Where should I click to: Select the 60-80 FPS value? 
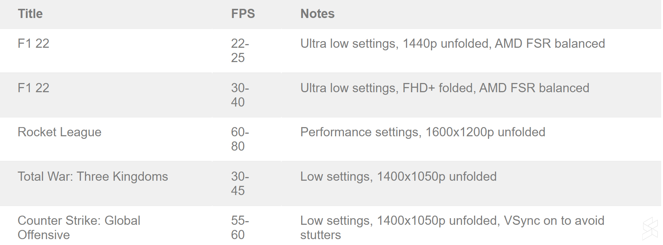[x=240, y=139]
